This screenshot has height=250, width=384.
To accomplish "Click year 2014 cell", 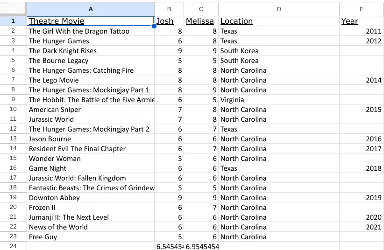I will click(362, 80).
